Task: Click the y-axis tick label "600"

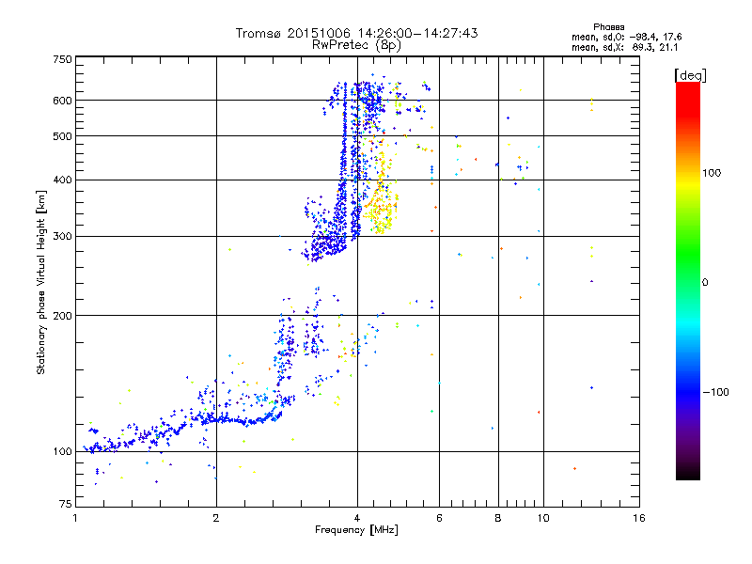Action: [62, 101]
